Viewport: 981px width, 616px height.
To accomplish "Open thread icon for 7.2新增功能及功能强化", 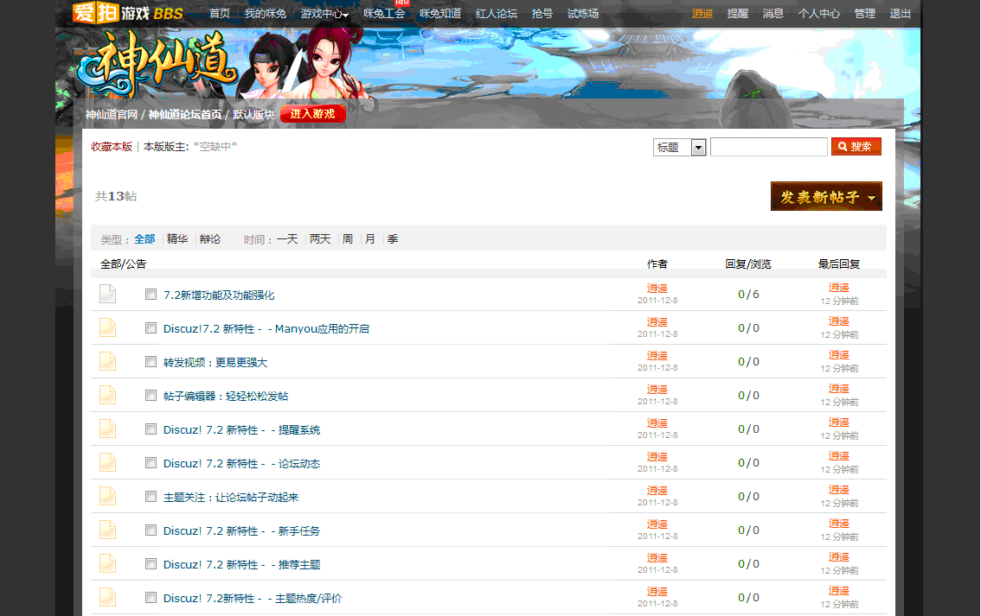I will coord(107,294).
